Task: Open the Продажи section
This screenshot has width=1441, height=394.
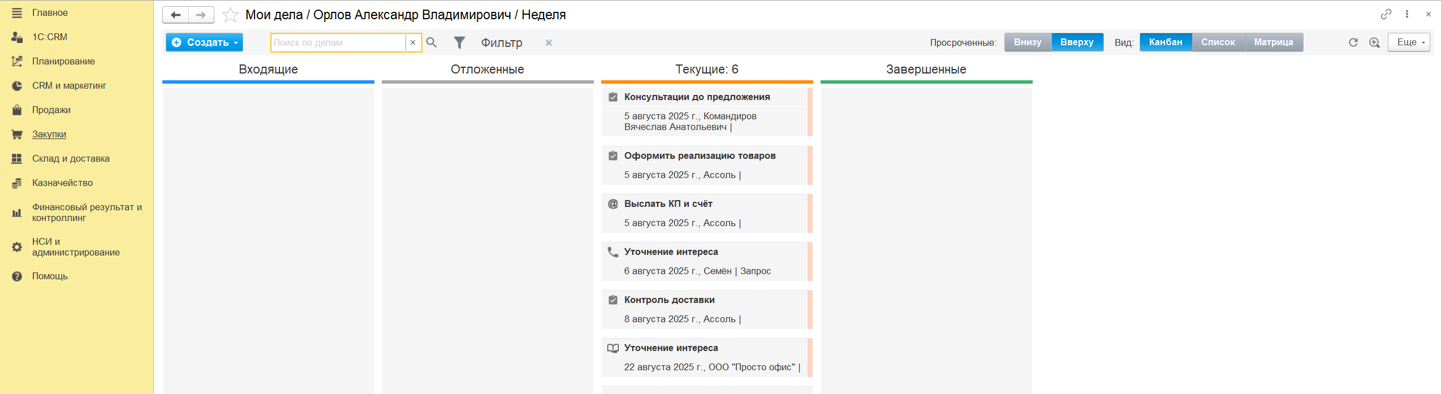Action: click(51, 110)
